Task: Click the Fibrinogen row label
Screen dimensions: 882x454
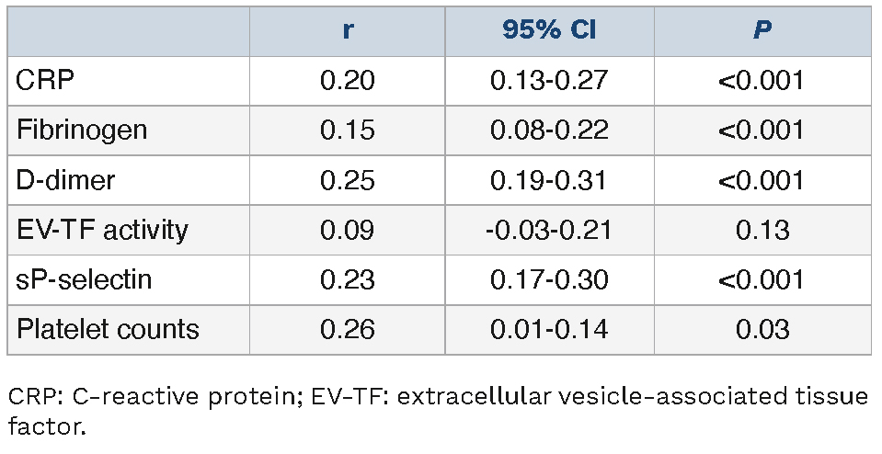Action: tap(82, 130)
